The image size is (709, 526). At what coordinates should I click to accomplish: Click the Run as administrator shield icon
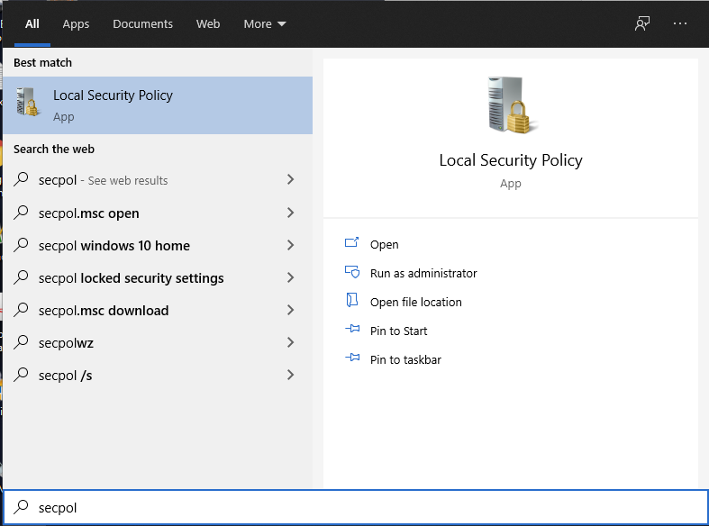[352, 273]
